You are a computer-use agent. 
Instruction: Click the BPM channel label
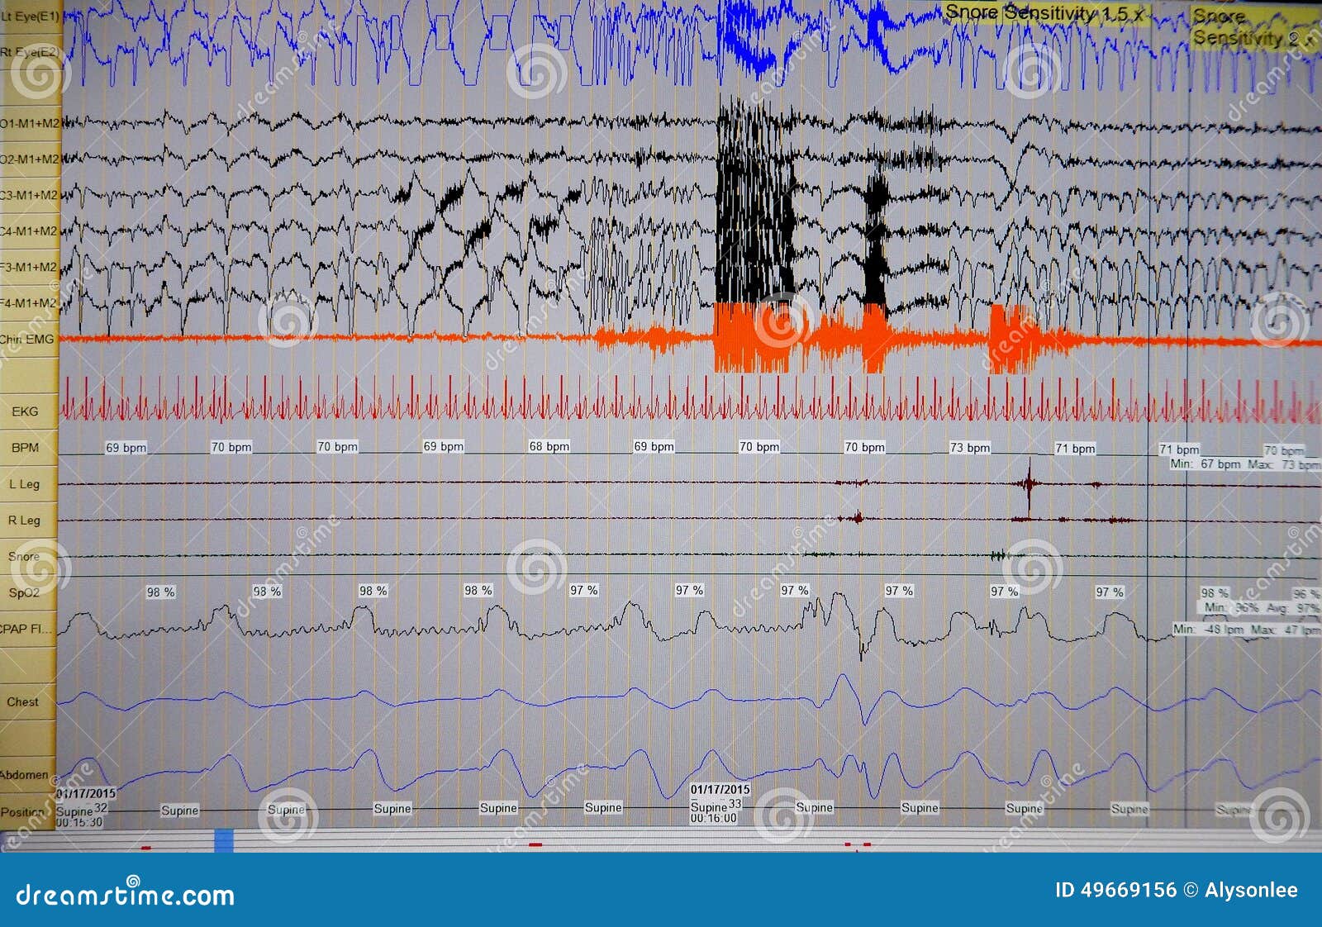(x=25, y=447)
